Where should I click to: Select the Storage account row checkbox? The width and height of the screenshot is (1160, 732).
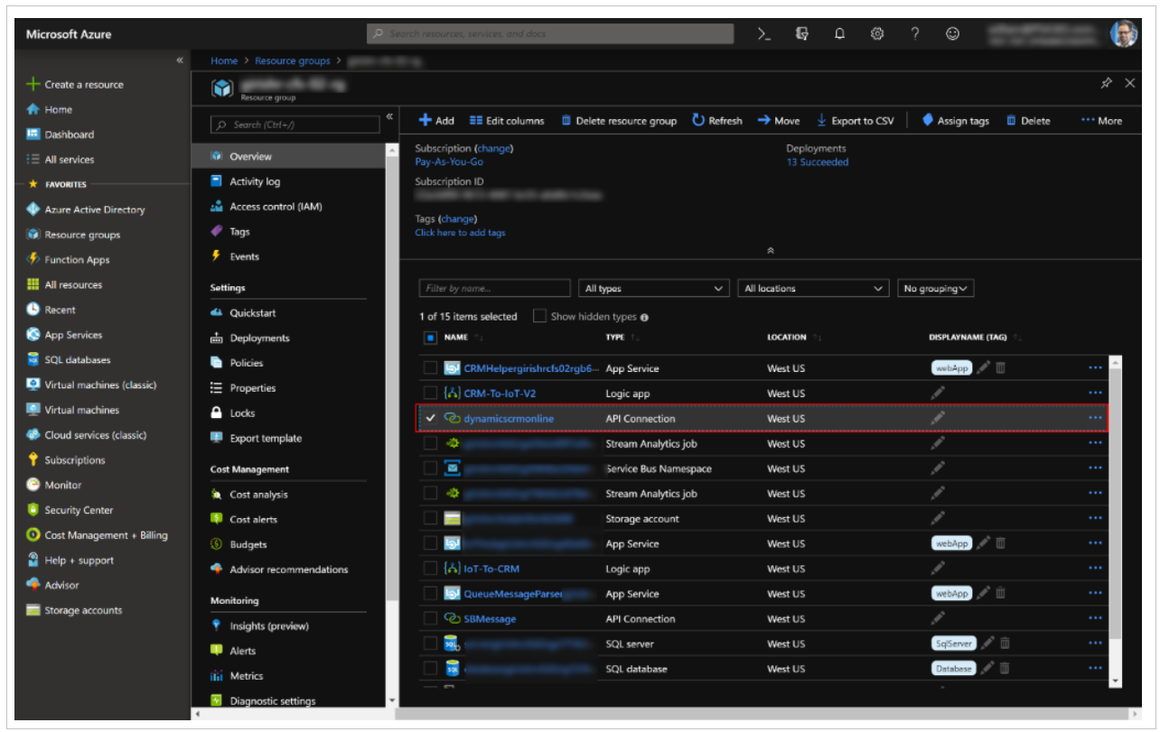tap(430, 519)
